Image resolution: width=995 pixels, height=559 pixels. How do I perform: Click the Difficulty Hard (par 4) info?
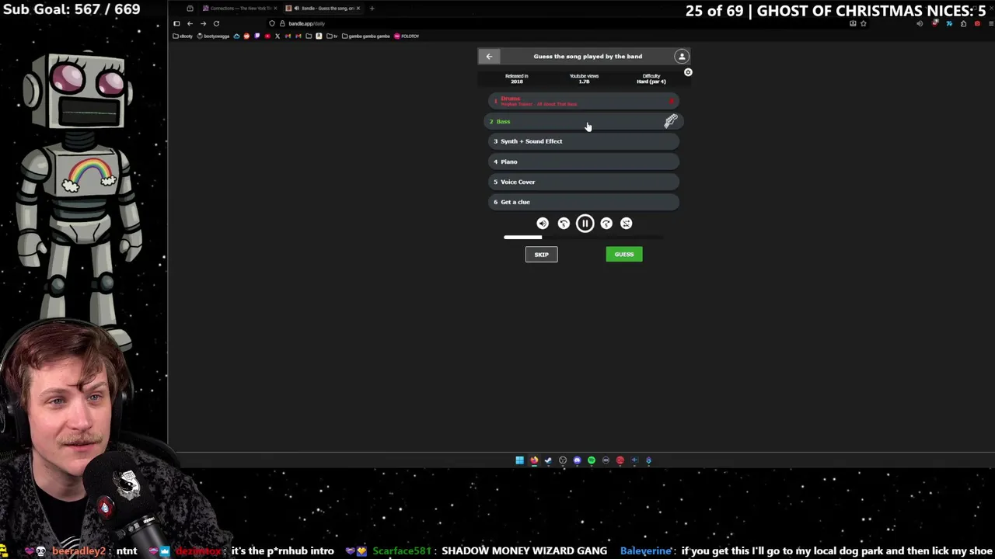(651, 78)
